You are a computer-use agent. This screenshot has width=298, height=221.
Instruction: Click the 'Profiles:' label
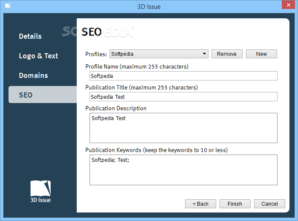click(x=96, y=54)
